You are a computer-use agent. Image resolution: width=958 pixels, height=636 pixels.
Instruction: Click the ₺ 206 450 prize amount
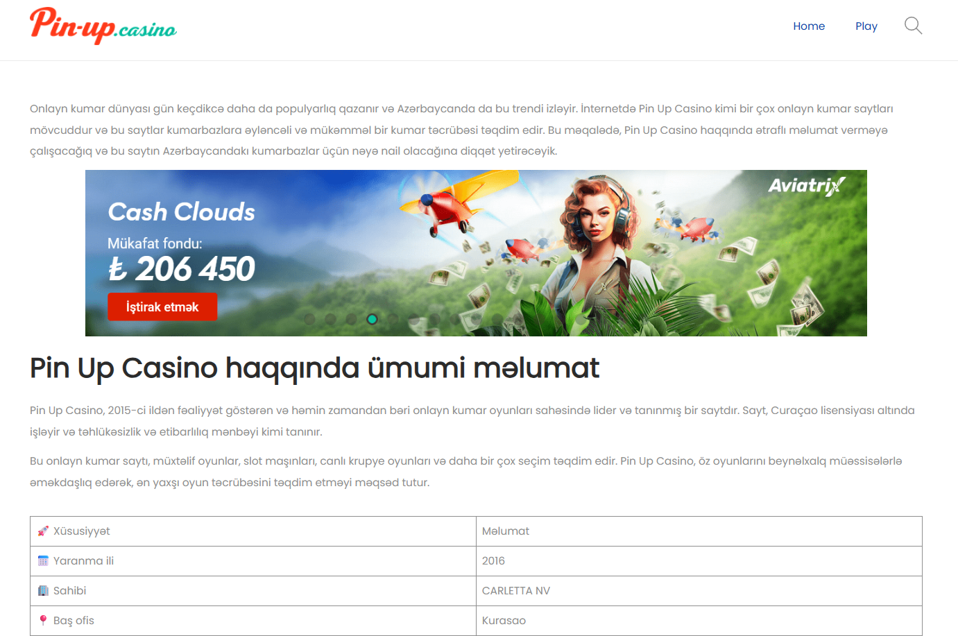pyautogui.click(x=181, y=269)
